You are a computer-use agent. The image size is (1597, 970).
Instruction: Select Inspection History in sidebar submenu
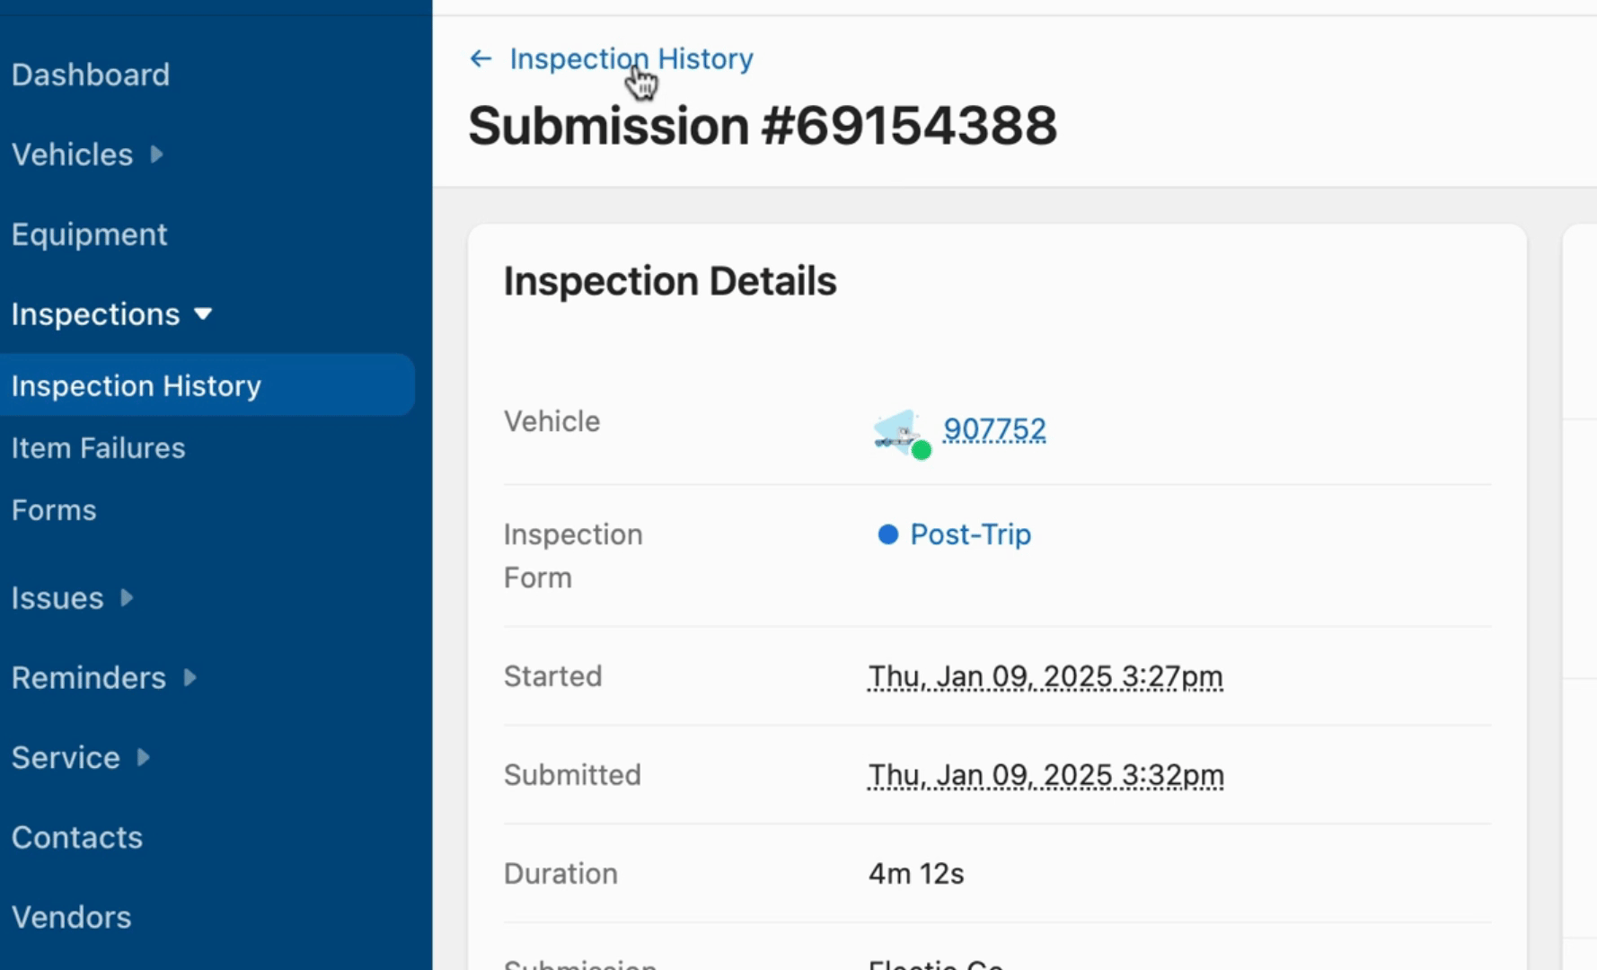pyautogui.click(x=136, y=386)
